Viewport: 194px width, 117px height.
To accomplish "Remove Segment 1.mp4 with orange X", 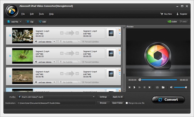I will (x=120, y=30).
